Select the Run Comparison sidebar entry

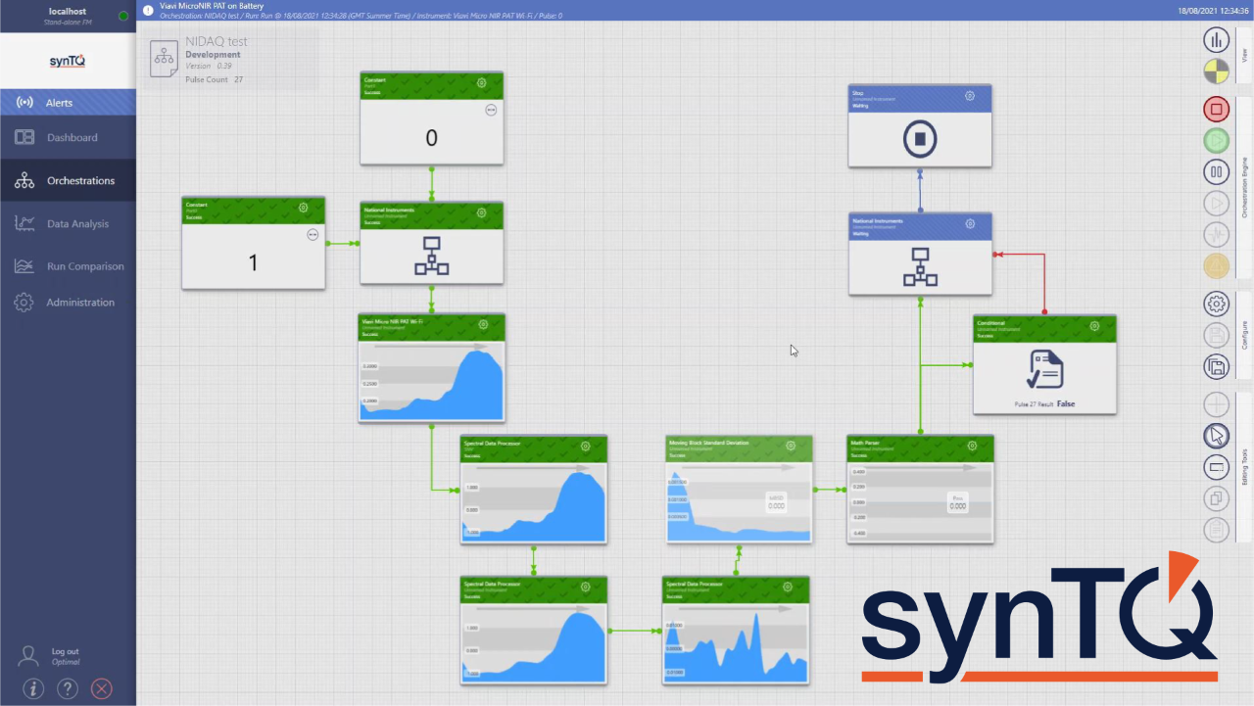point(85,265)
